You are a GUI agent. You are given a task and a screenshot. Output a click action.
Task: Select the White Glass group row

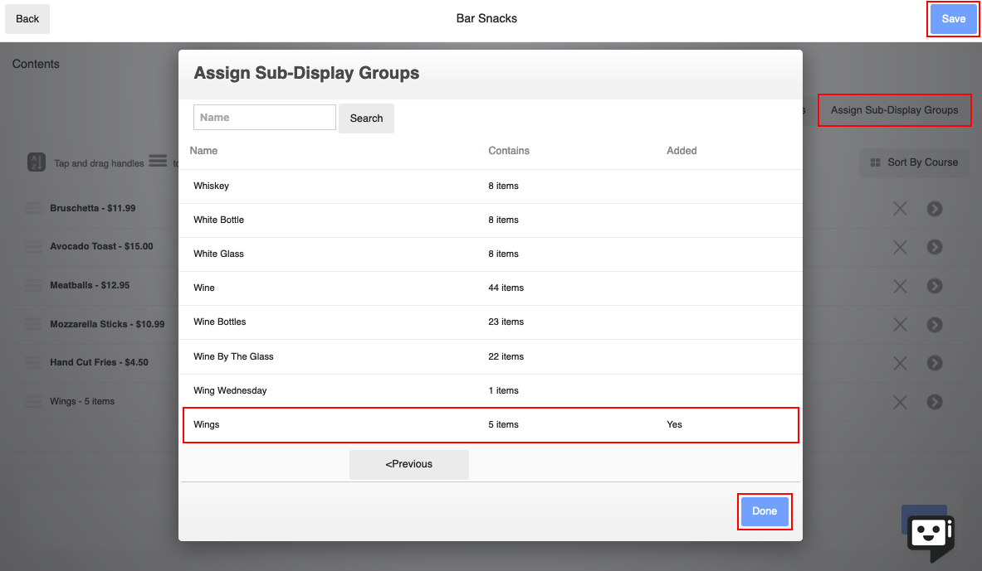[x=491, y=254]
